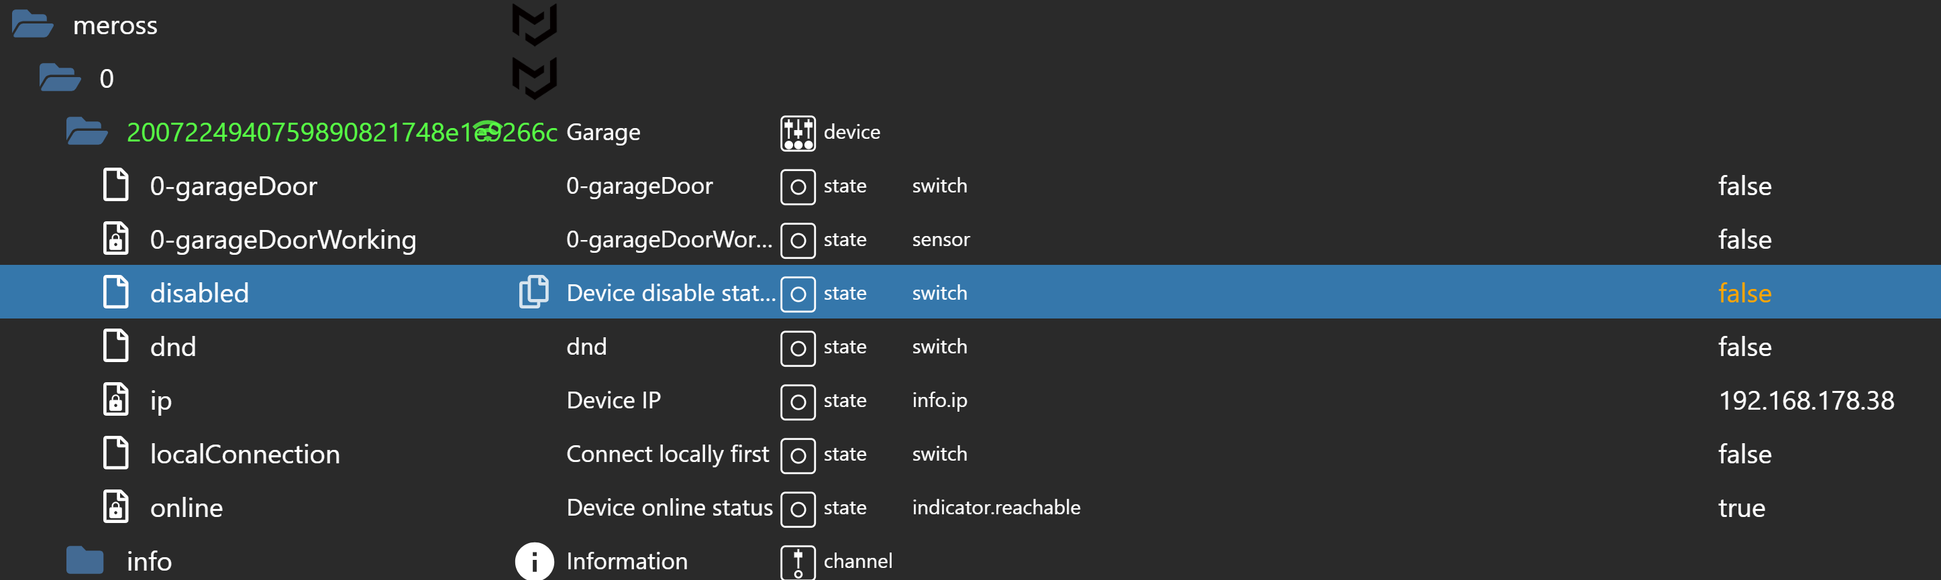Toggle the localConnection value false
Screen dimensions: 1941x580
(1744, 454)
